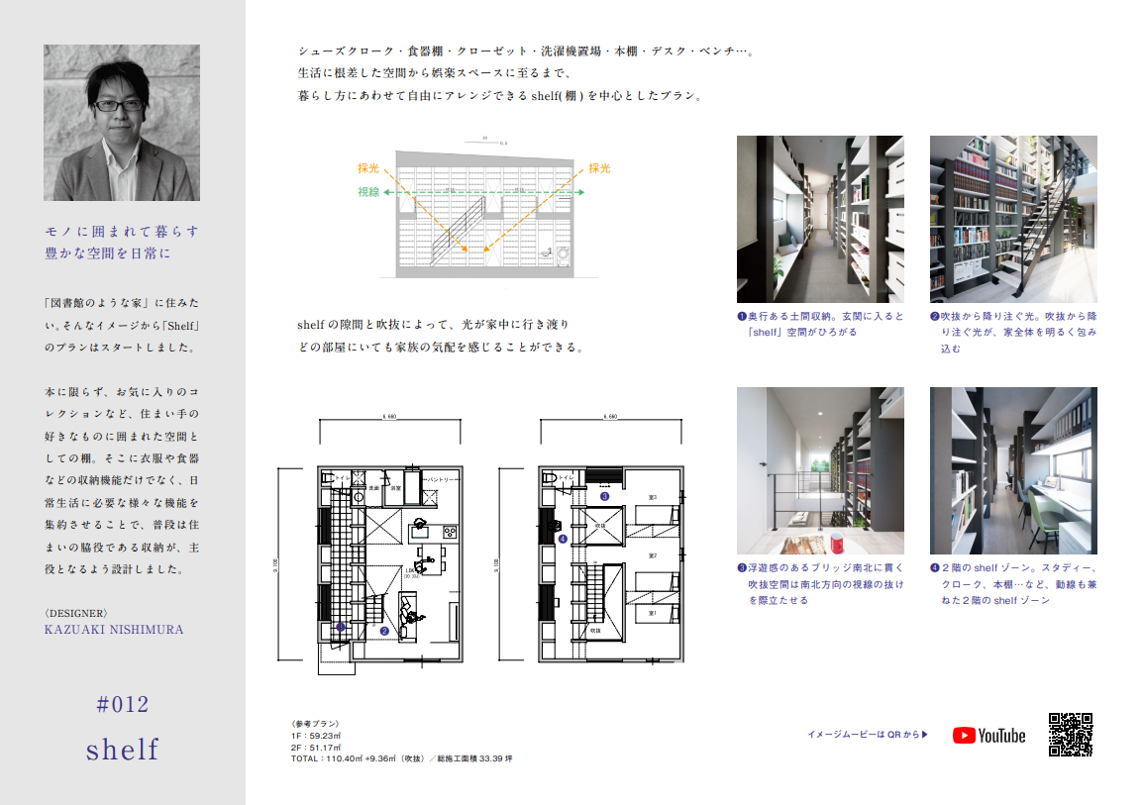Select the second-floor study desk photo
Image resolution: width=1142 pixels, height=805 pixels.
1012,470
